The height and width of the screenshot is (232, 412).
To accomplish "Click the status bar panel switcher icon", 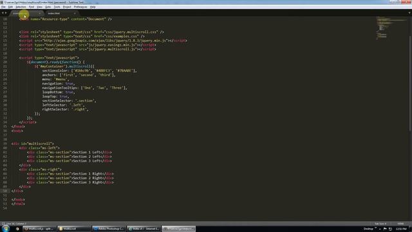I will [x=3, y=224].
